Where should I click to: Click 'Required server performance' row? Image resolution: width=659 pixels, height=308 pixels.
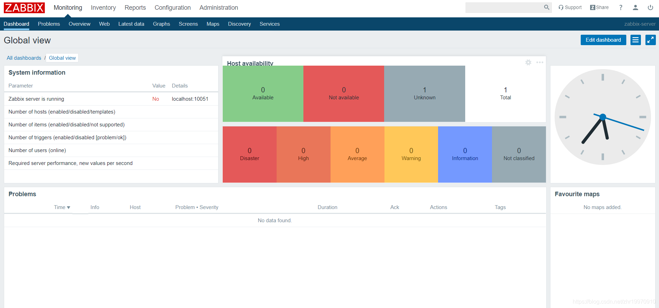111,163
